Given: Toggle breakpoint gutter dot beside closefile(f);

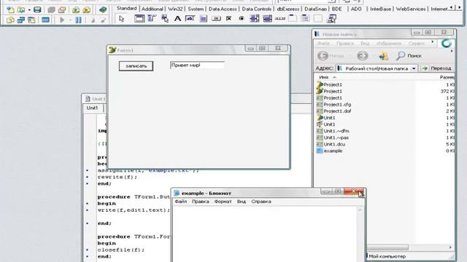Looking at the screenshot, I should [88, 250].
